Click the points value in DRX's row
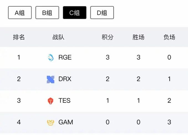188x135 pixels. [x=108, y=79]
